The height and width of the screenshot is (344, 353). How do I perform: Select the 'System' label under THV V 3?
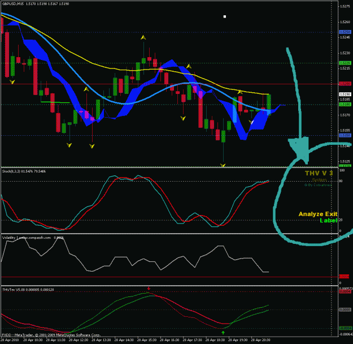point(319,180)
